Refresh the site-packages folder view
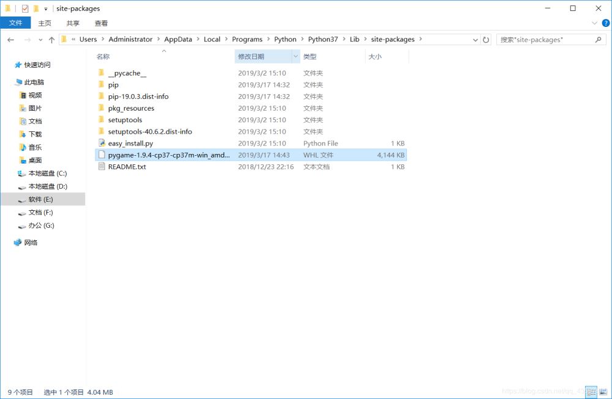612x399 pixels. 486,40
